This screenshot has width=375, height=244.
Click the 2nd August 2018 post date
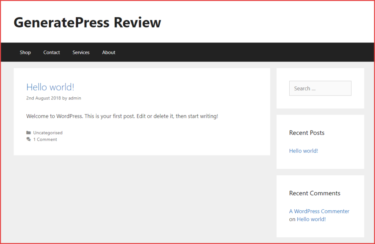[44, 98]
